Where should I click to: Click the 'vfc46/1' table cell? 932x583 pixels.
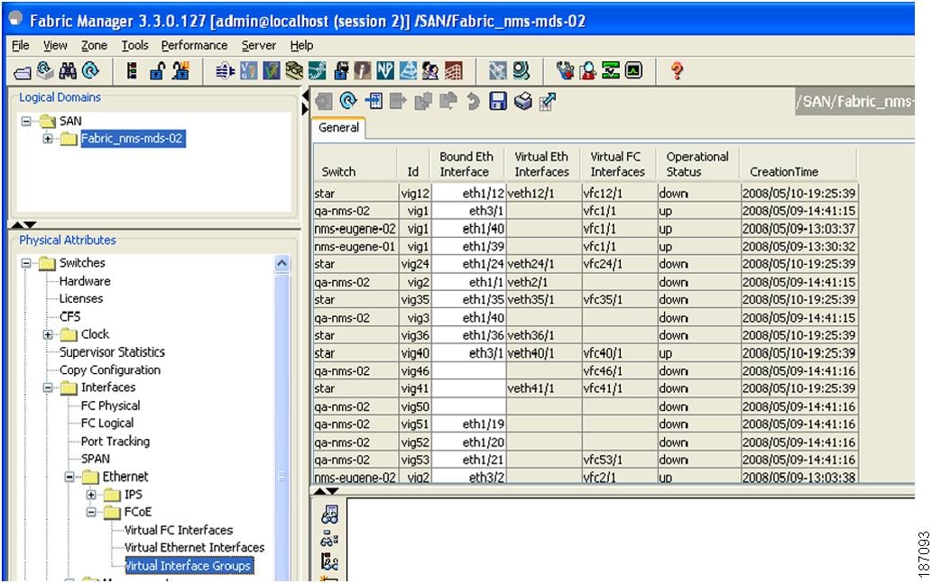(x=619, y=371)
